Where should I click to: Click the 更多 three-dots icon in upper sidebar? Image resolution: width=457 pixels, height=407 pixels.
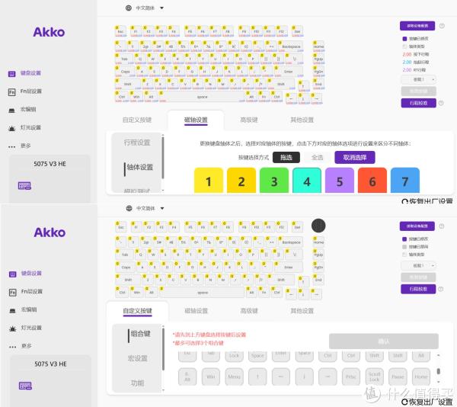11,146
